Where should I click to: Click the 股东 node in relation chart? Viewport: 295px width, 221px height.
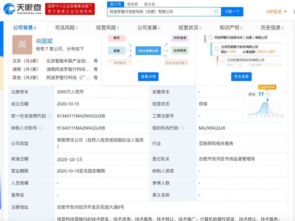[x=117, y=38]
